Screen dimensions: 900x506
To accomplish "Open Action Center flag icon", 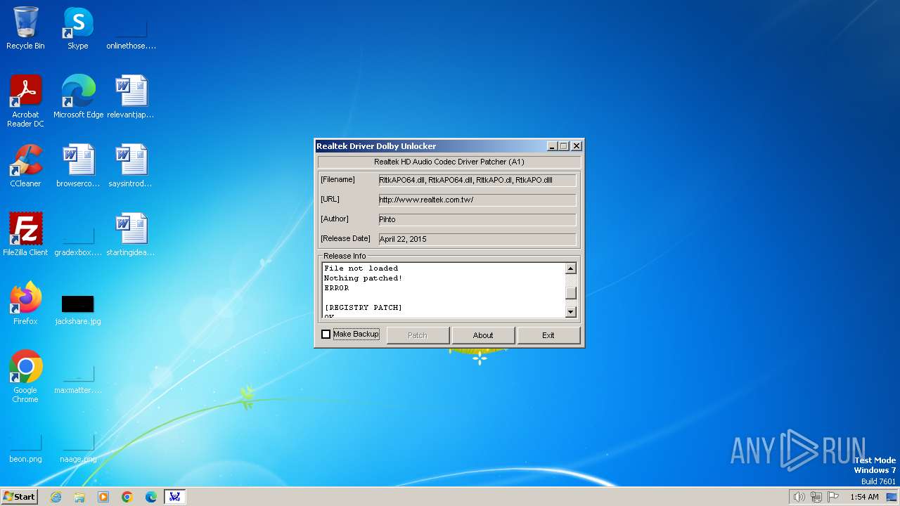I will [x=833, y=497].
